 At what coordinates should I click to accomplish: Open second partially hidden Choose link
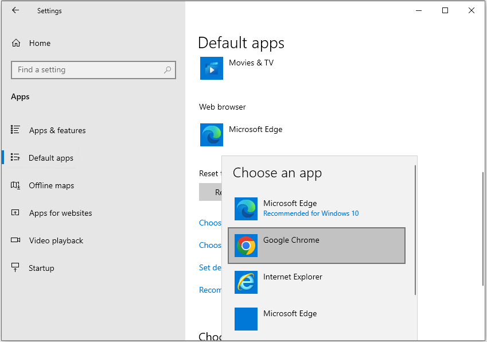210,245
